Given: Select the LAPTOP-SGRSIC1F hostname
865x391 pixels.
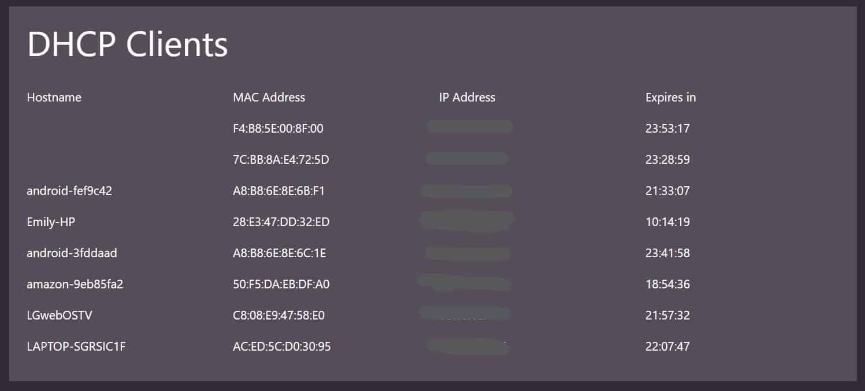Looking at the screenshot, I should (x=76, y=347).
